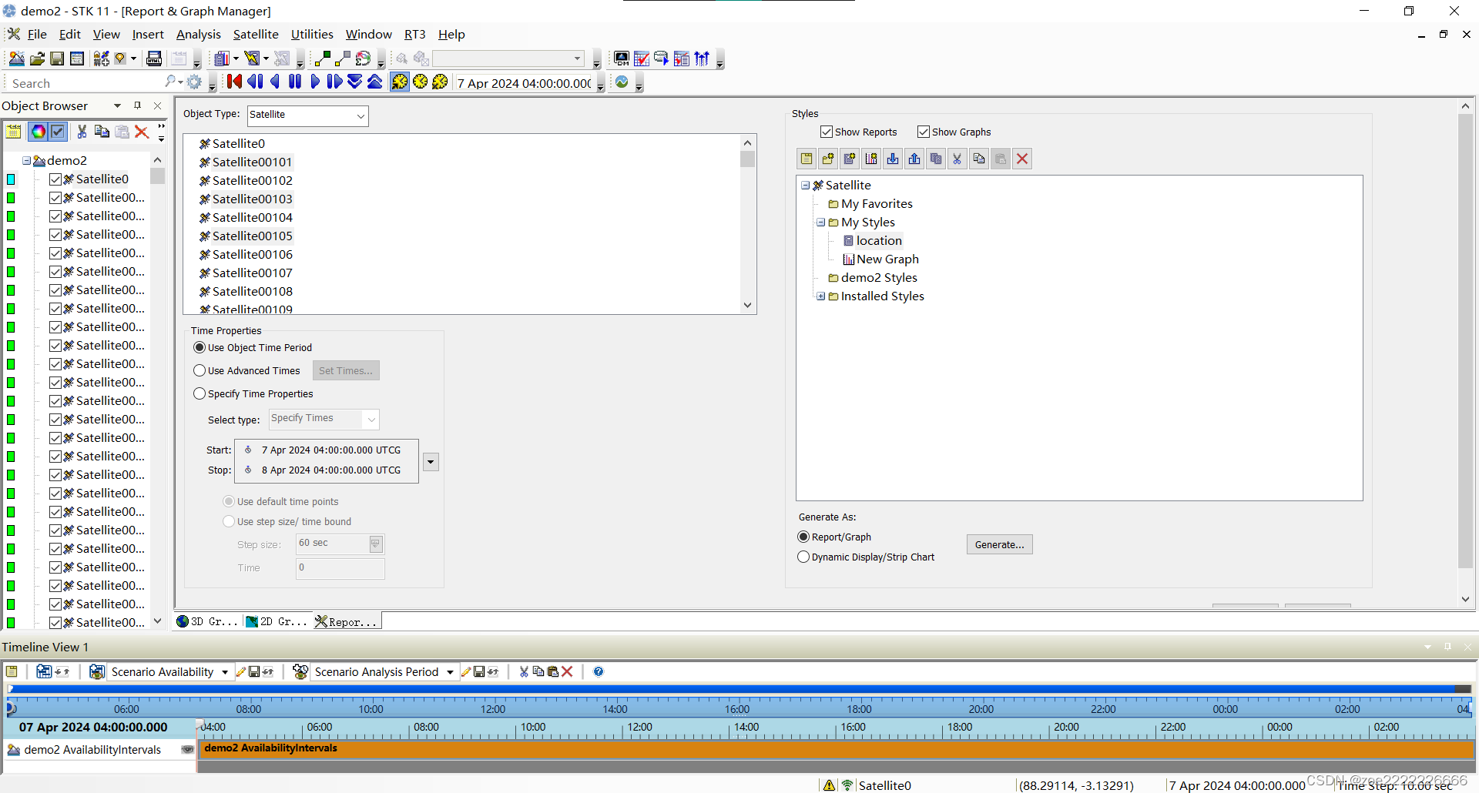Click the Export style up-arrow icon
Image resolution: width=1479 pixels, height=793 pixels.
click(x=914, y=159)
